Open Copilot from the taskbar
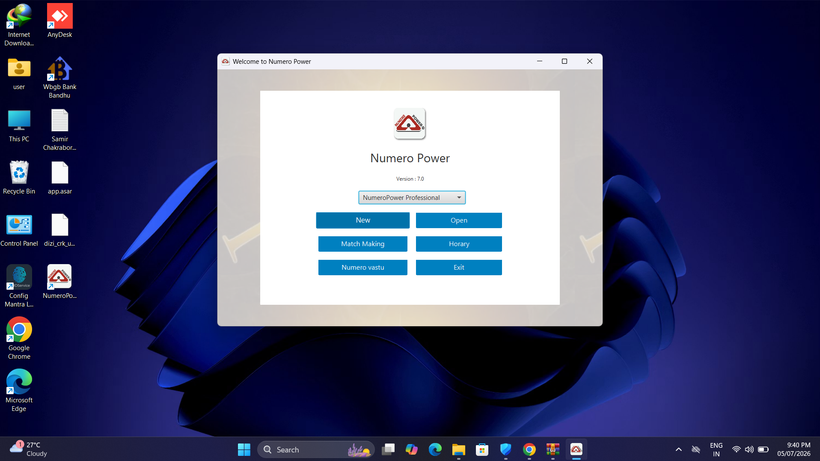This screenshot has height=461, width=820. click(412, 449)
